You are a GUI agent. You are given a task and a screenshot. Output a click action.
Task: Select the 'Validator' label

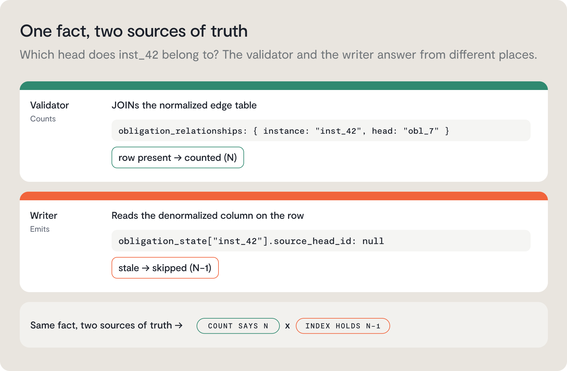[x=50, y=105]
